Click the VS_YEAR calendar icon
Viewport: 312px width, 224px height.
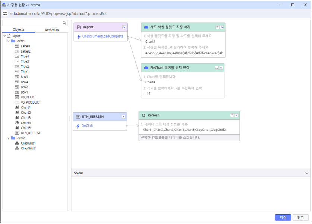coord(17,97)
